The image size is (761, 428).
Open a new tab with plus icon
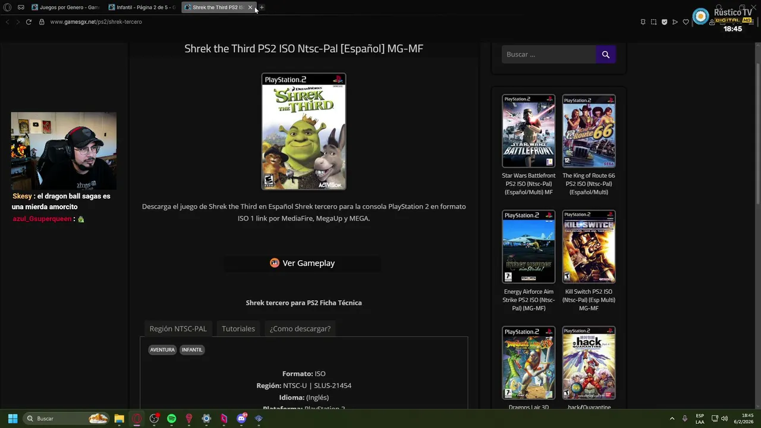pyautogui.click(x=262, y=7)
